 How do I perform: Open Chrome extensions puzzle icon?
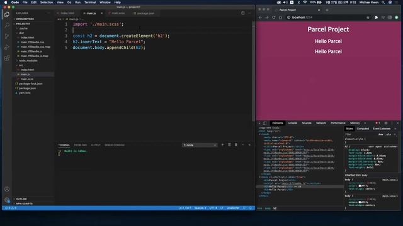coord(376,18)
